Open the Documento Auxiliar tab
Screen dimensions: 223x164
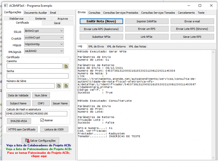[x=36, y=13]
